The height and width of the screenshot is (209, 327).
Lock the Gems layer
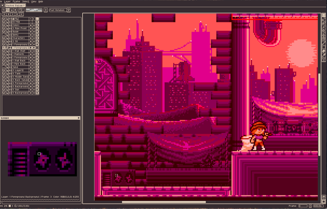click(7, 35)
